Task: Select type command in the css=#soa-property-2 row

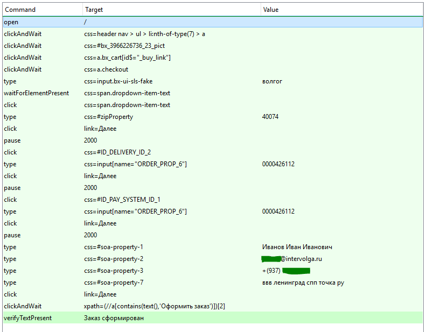Action: click(10, 259)
